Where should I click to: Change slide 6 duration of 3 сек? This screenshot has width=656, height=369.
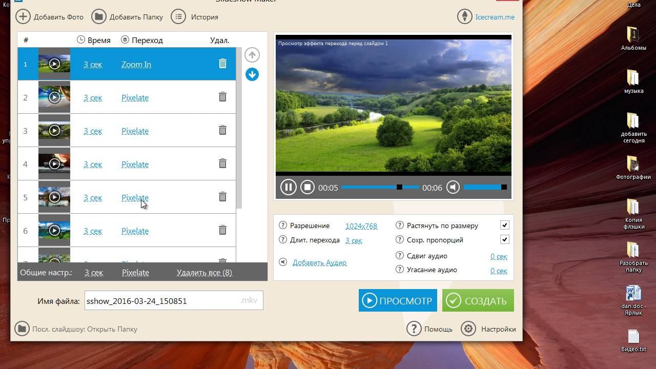tap(93, 231)
